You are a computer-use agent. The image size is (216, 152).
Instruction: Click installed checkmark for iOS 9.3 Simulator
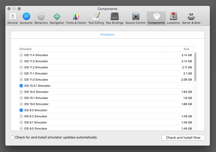[x=21, y=110]
